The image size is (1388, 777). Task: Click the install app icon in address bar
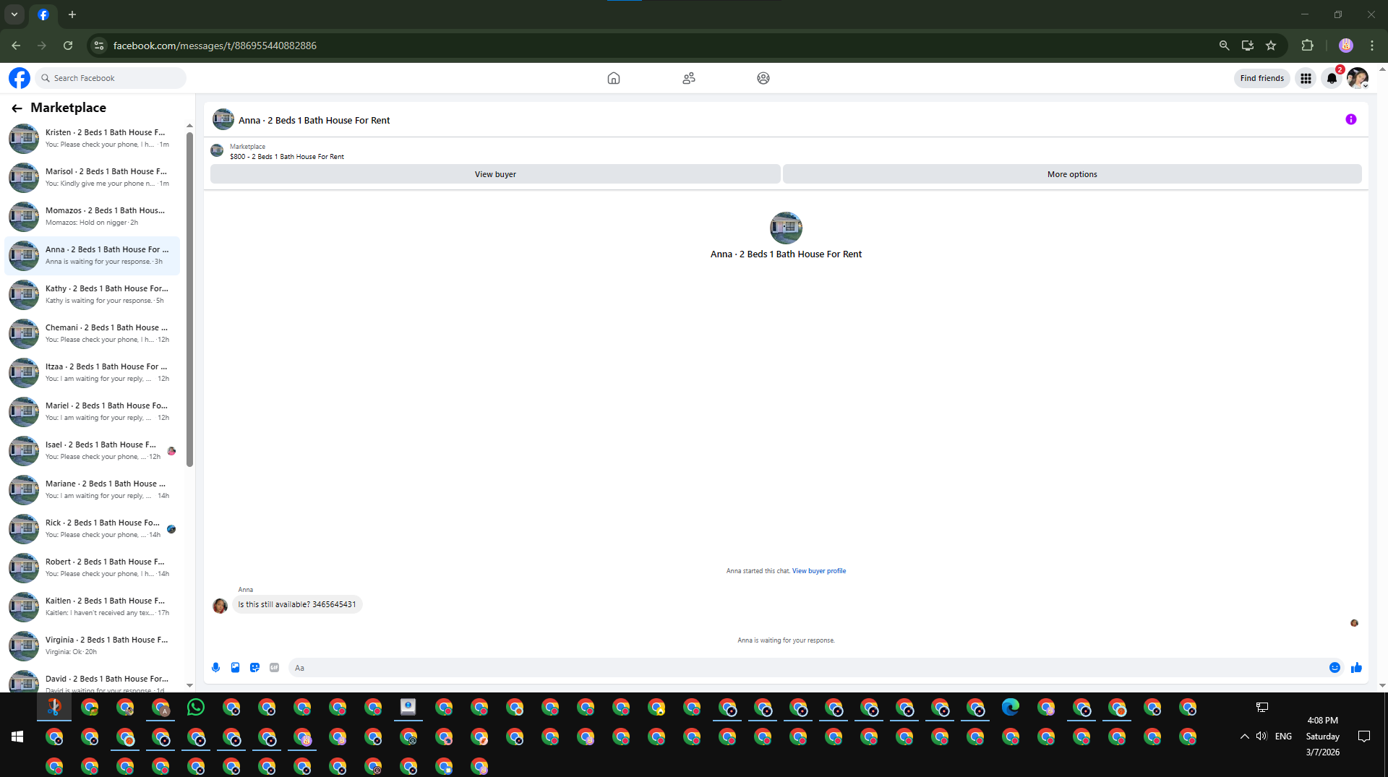(1248, 46)
